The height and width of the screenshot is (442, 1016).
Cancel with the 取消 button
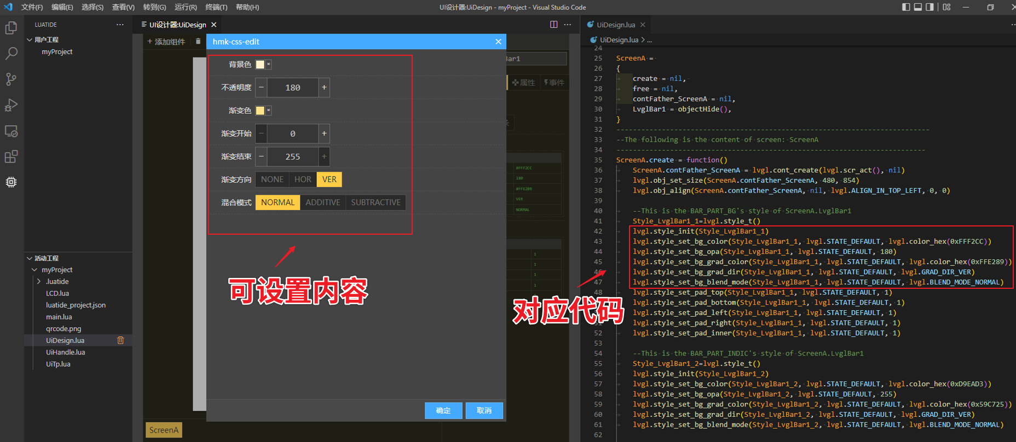pos(484,410)
